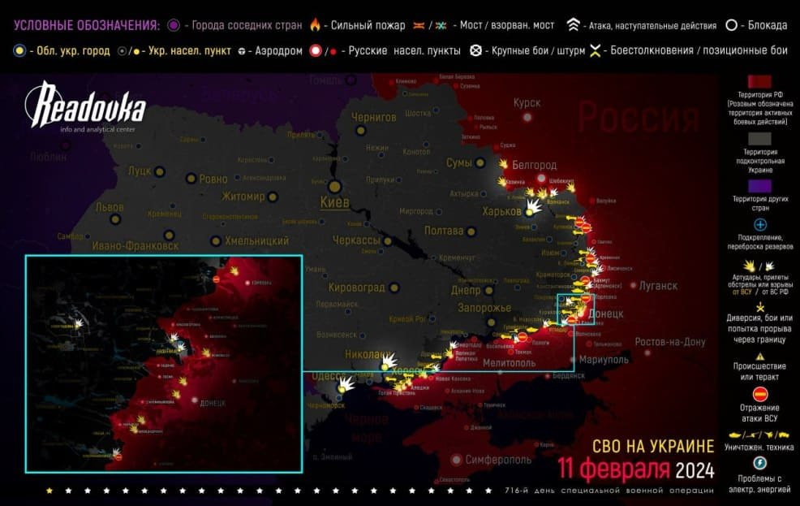
Task: Click the purple circle for Города соседних стран
Action: (x=174, y=24)
